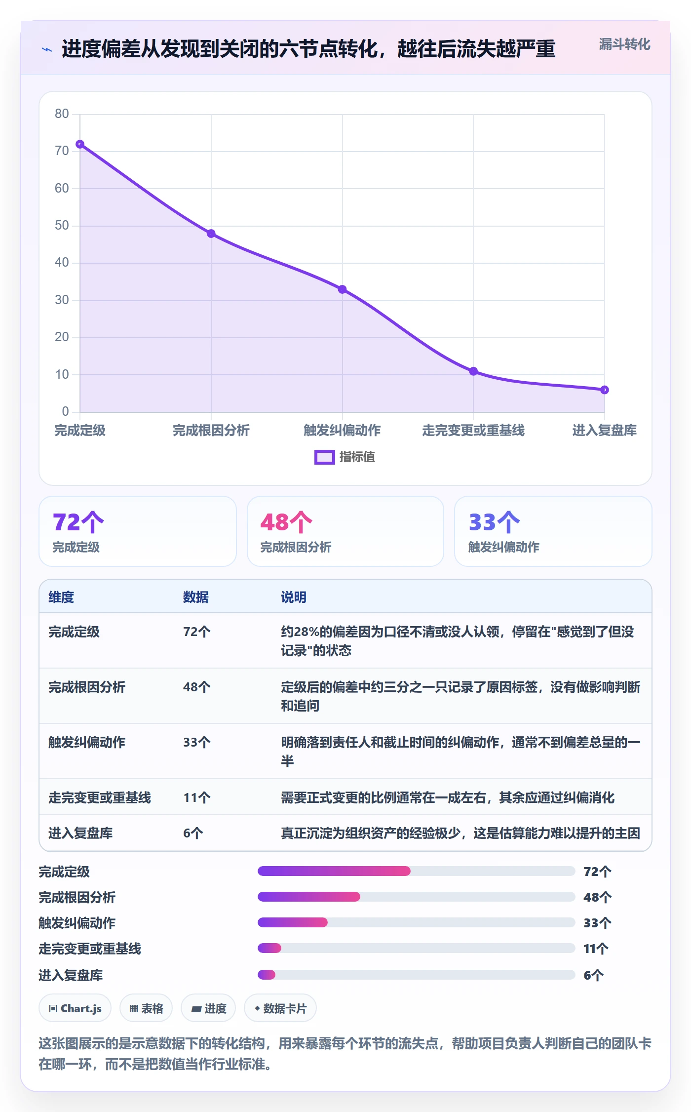Click the Chart.js tag chip
Screen dimensions: 691x1112
coord(75,1008)
